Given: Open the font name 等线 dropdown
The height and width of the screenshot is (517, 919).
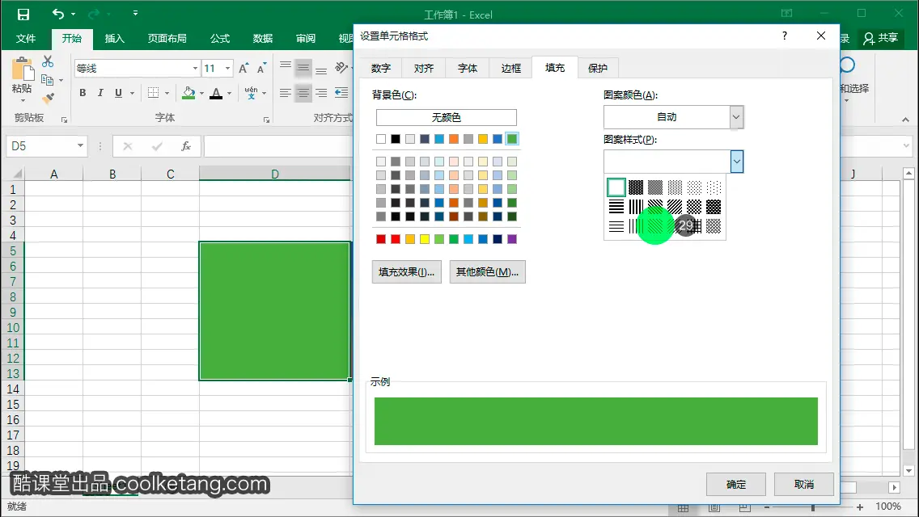Looking at the screenshot, I should click(x=195, y=69).
